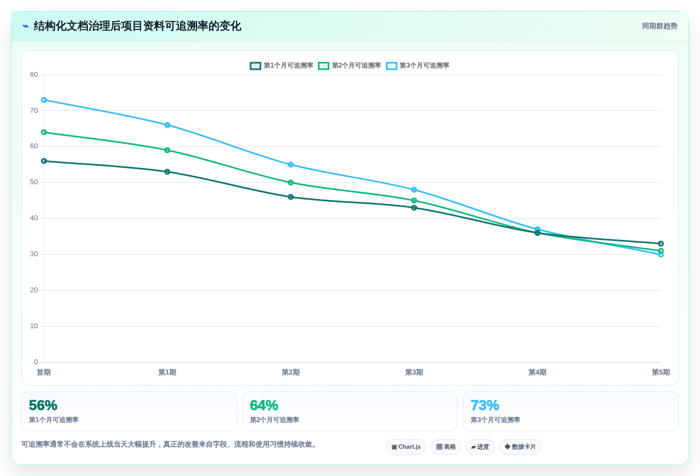Click the 第1个月 data point at 第5期 (33)
700x476 pixels.
(x=661, y=244)
